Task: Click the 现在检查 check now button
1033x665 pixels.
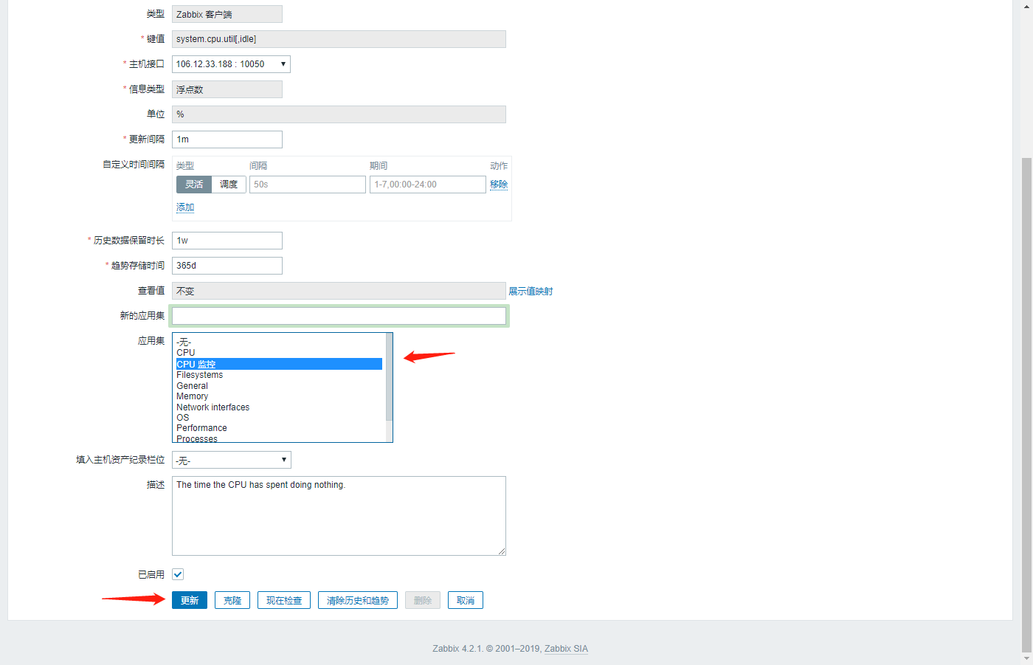Action: (x=284, y=600)
